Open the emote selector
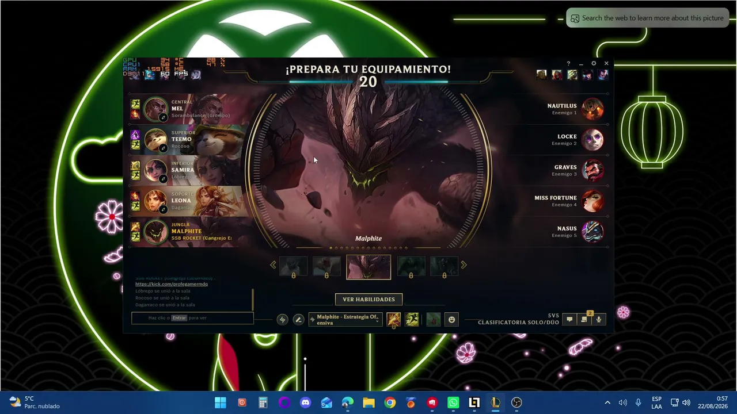 pos(451,320)
